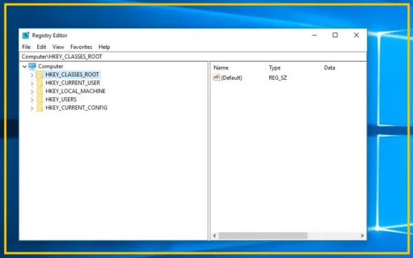Select the (Default) value entry
Screen dimensions: 413x258
coord(231,78)
